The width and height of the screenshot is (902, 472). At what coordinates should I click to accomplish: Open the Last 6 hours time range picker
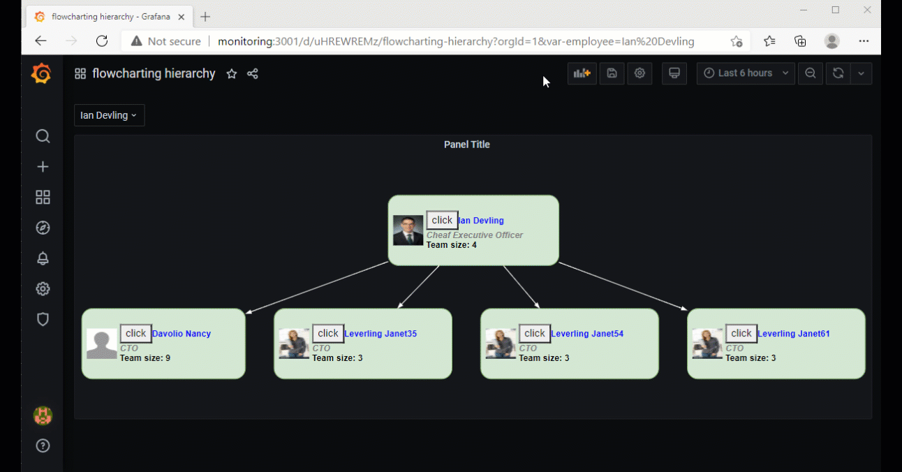click(745, 73)
